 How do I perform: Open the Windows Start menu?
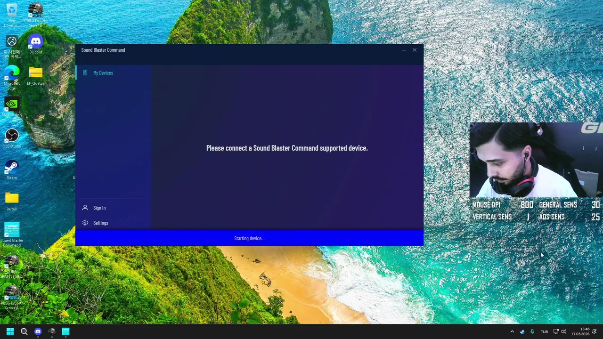point(10,331)
